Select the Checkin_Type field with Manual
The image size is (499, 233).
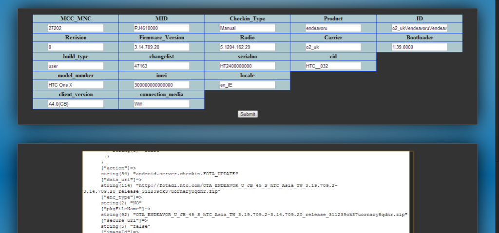(x=247, y=28)
